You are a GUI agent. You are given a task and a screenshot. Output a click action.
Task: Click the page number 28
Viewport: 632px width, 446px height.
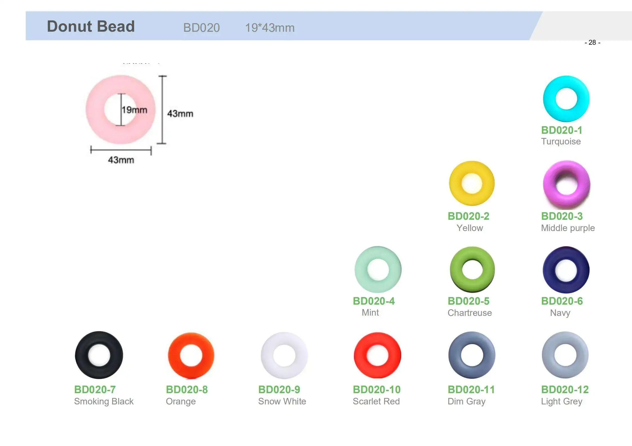point(592,42)
